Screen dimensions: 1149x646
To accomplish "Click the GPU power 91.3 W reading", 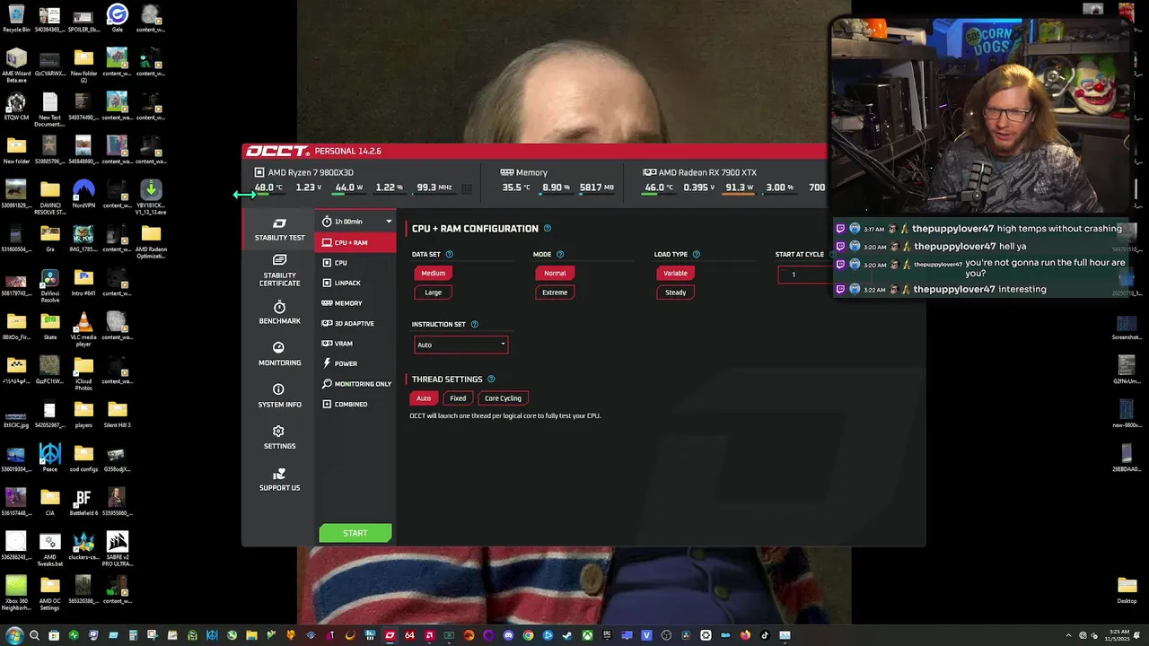I will pyautogui.click(x=741, y=188).
